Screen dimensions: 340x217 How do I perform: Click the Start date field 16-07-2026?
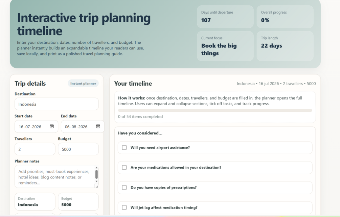pyautogui.click(x=30, y=127)
